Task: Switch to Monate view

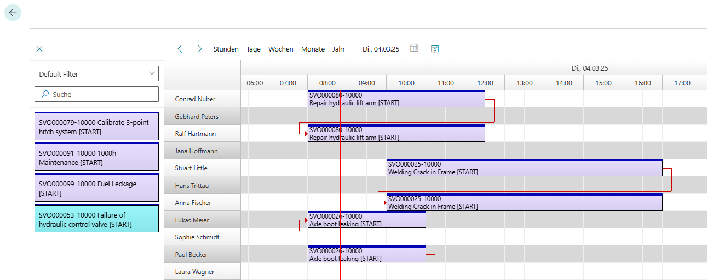Action: click(313, 49)
